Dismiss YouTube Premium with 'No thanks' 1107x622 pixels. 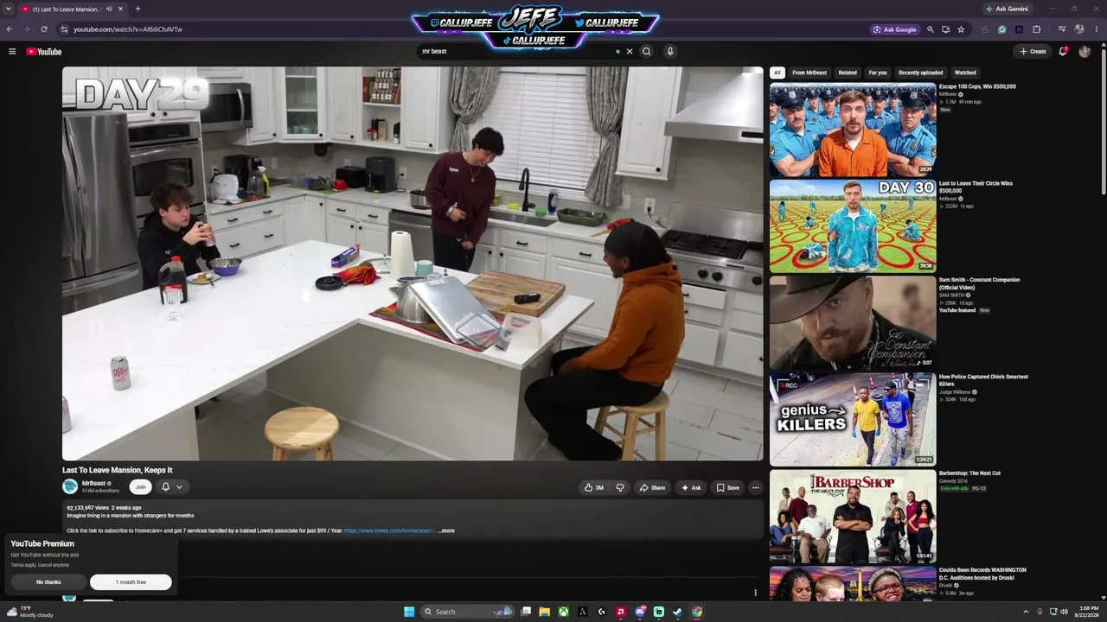click(48, 582)
